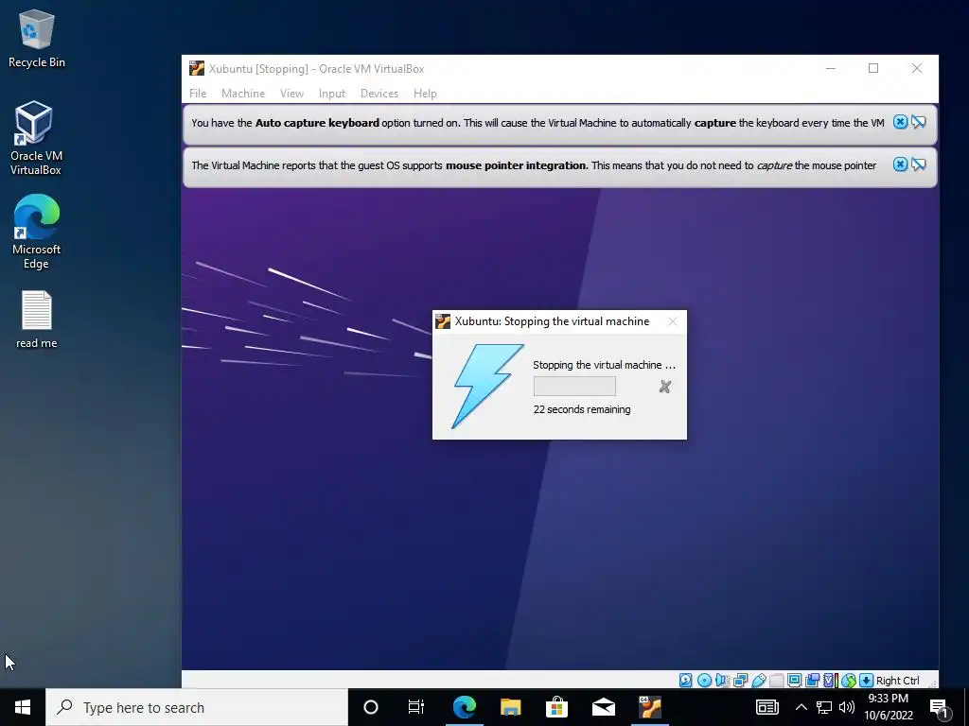This screenshot has height=726, width=969.
Task: Open the Windows Start menu
Action: point(23,707)
